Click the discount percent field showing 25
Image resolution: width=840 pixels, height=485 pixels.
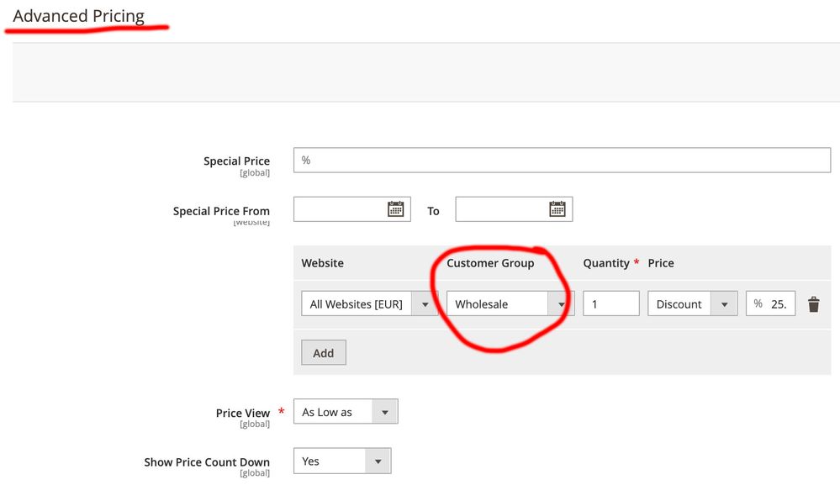[x=777, y=304]
